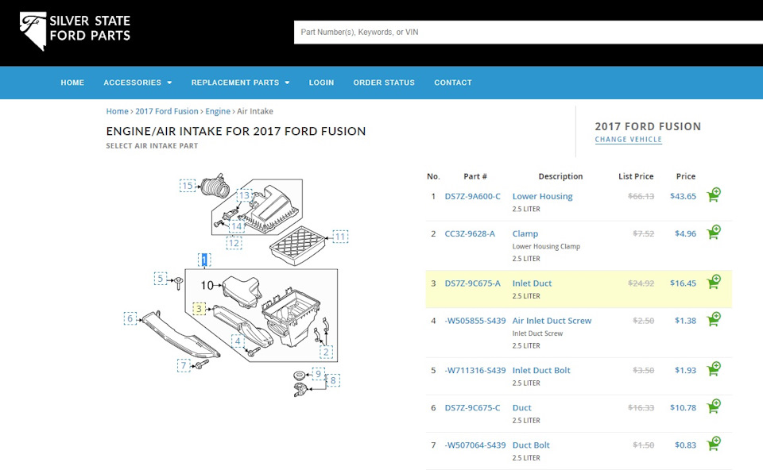Open the Inlet Duct description link
Image resolution: width=763 pixels, height=470 pixels.
pos(532,283)
